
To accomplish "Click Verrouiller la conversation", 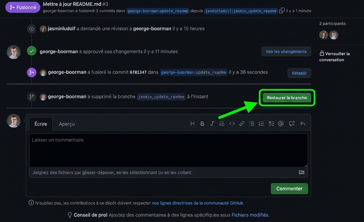I will [335, 57].
